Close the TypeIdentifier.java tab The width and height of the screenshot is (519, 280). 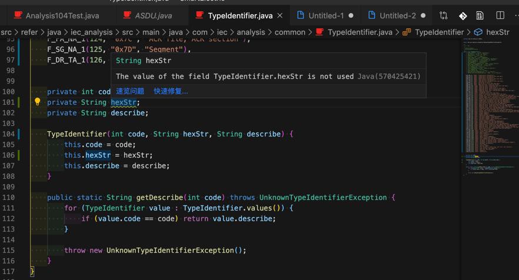280,15
